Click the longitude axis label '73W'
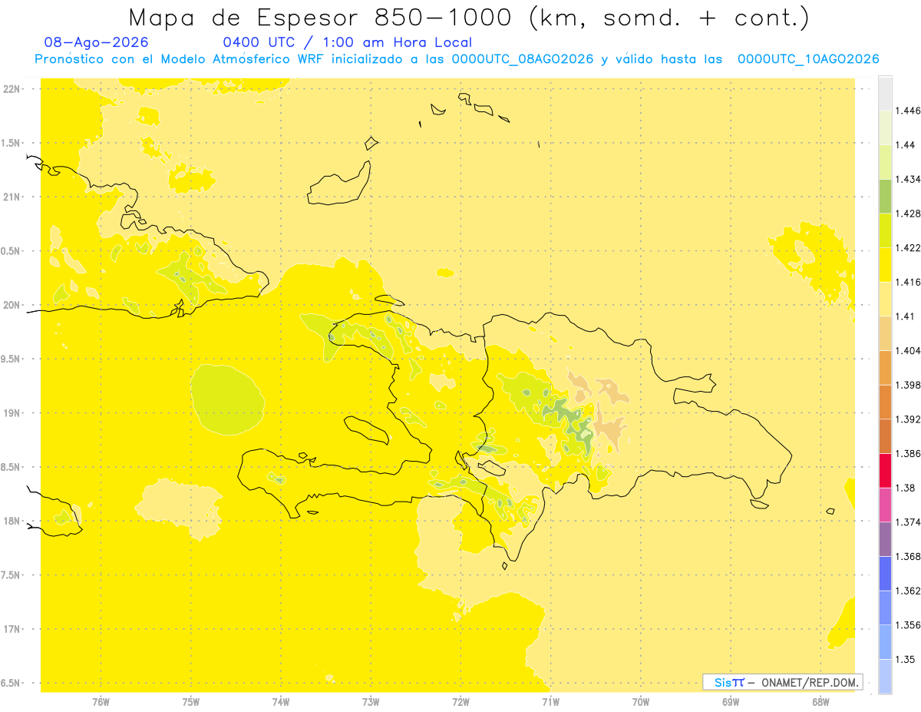Image resolution: width=921 pixels, height=712 pixels. click(371, 701)
